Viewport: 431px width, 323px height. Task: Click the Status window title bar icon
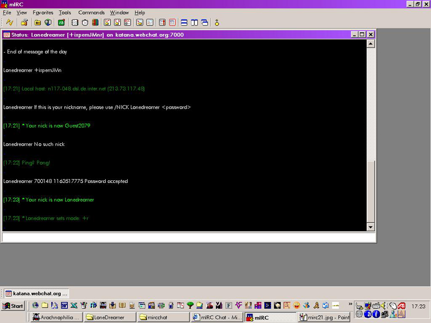tap(7, 34)
